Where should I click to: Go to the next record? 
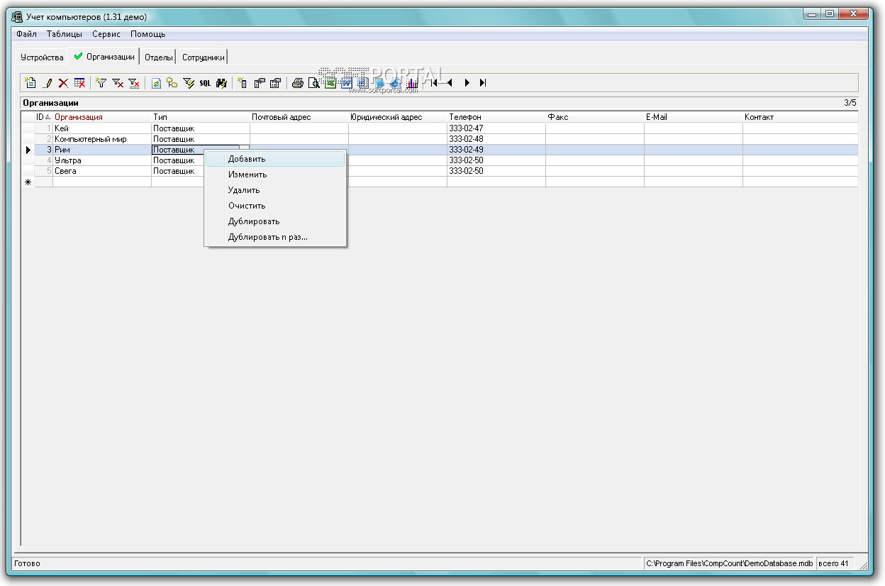[x=467, y=83]
